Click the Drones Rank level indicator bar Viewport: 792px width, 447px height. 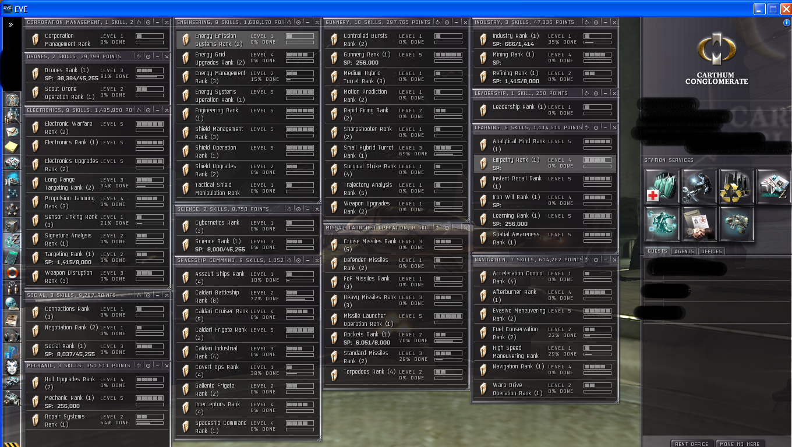(x=150, y=70)
